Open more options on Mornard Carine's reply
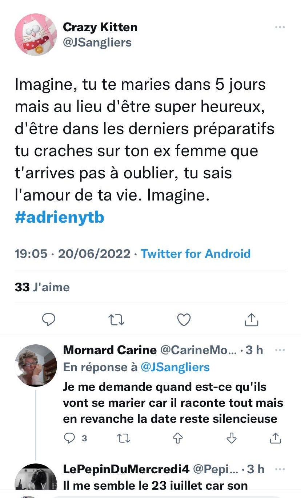The height and width of the screenshot is (498, 301). click(280, 350)
